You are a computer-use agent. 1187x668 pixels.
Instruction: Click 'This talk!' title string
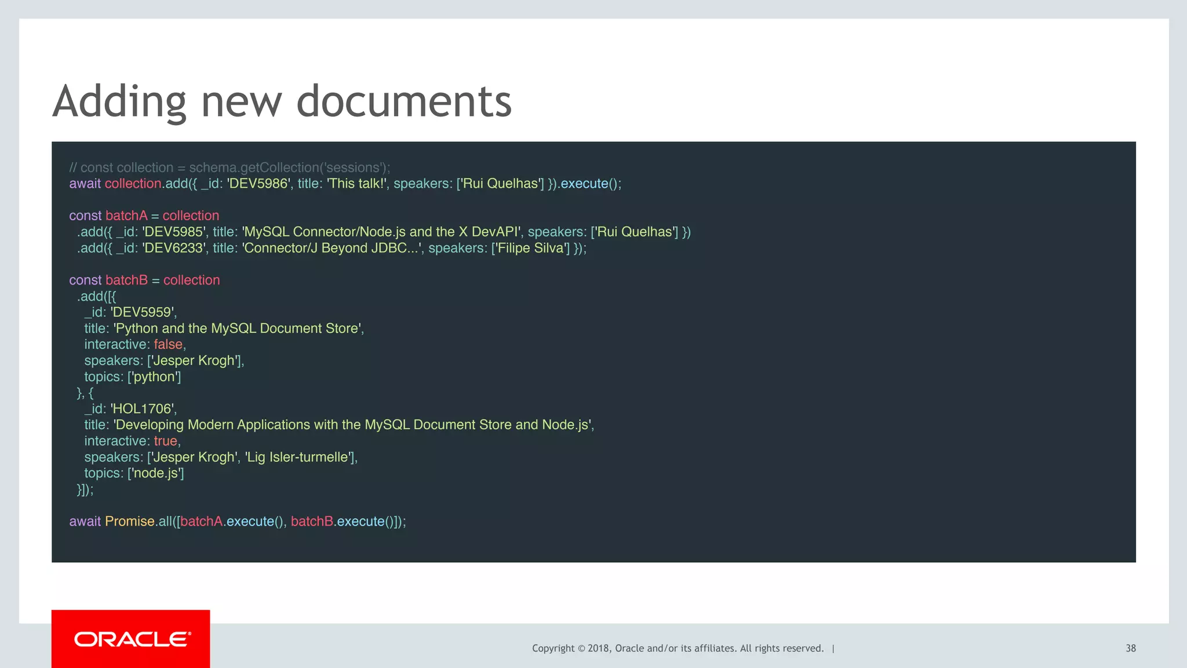357,184
